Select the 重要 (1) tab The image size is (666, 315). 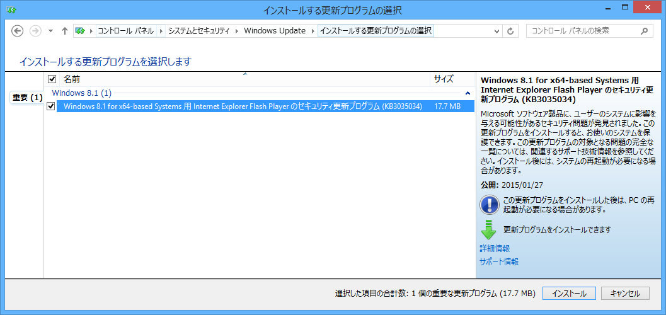click(x=27, y=97)
